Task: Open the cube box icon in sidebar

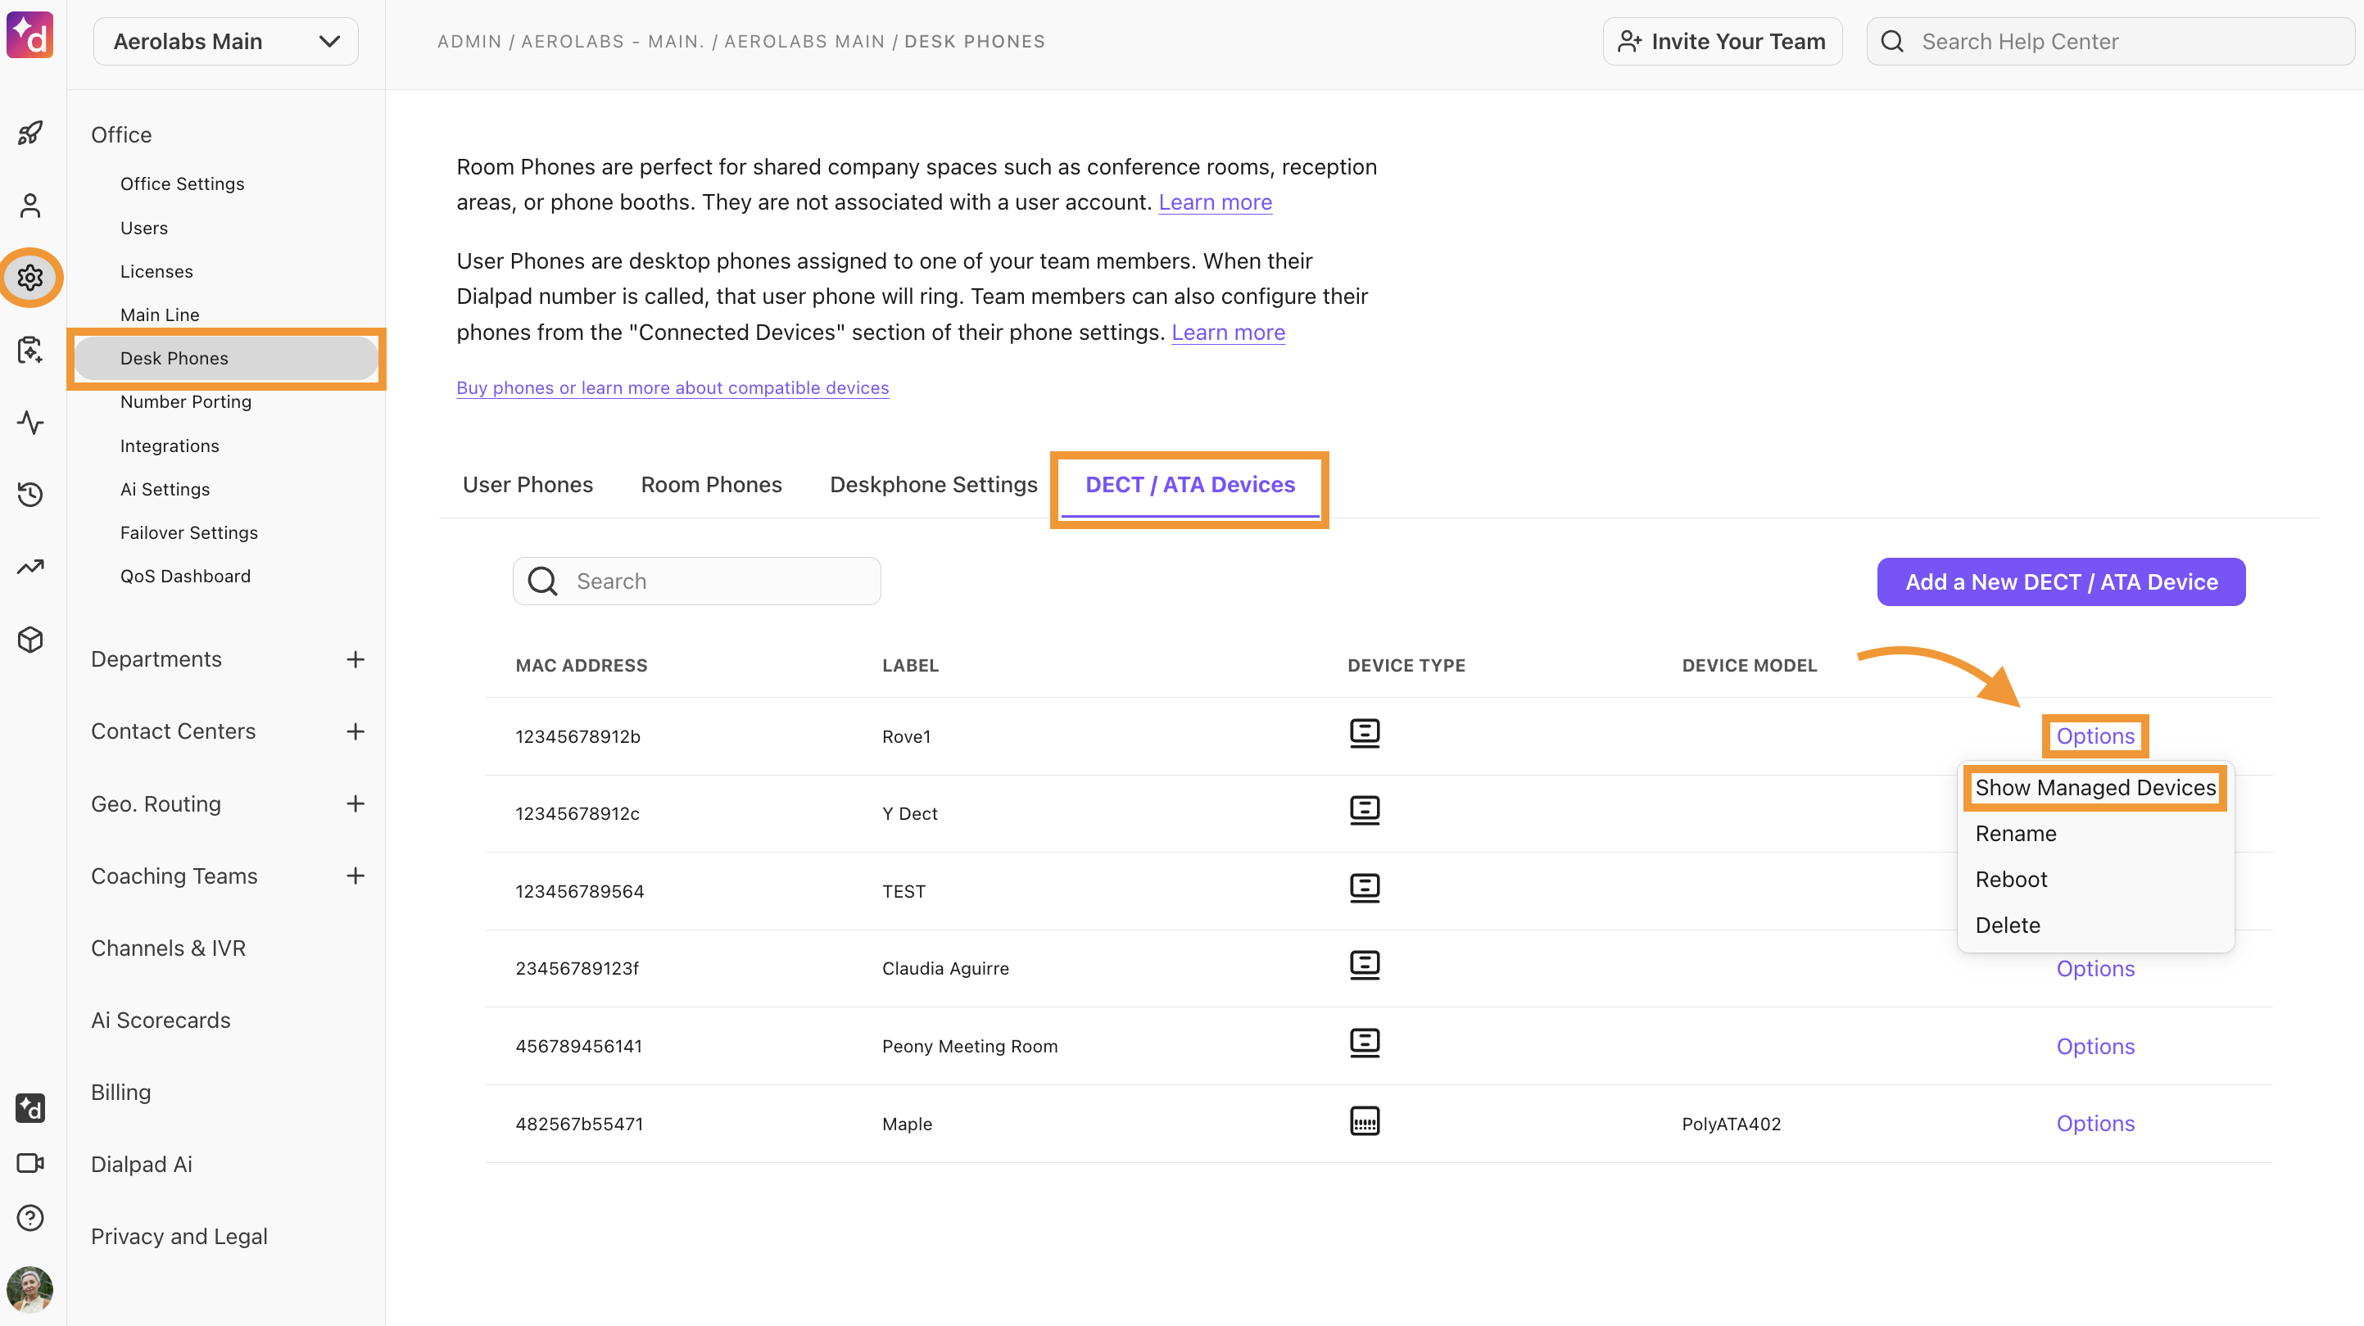Action: (30, 640)
